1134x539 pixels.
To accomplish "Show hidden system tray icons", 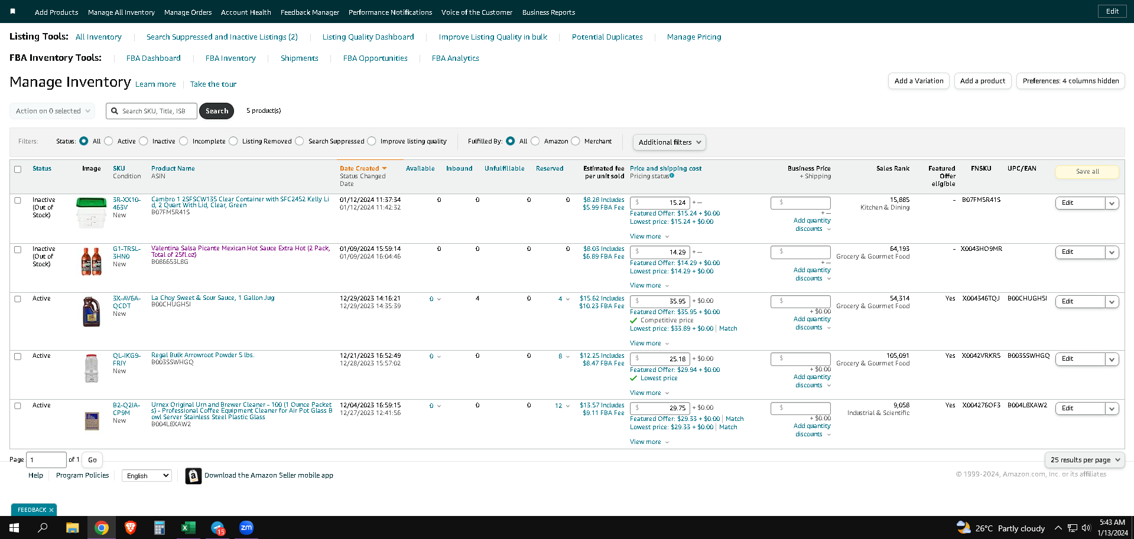I will (x=1058, y=528).
